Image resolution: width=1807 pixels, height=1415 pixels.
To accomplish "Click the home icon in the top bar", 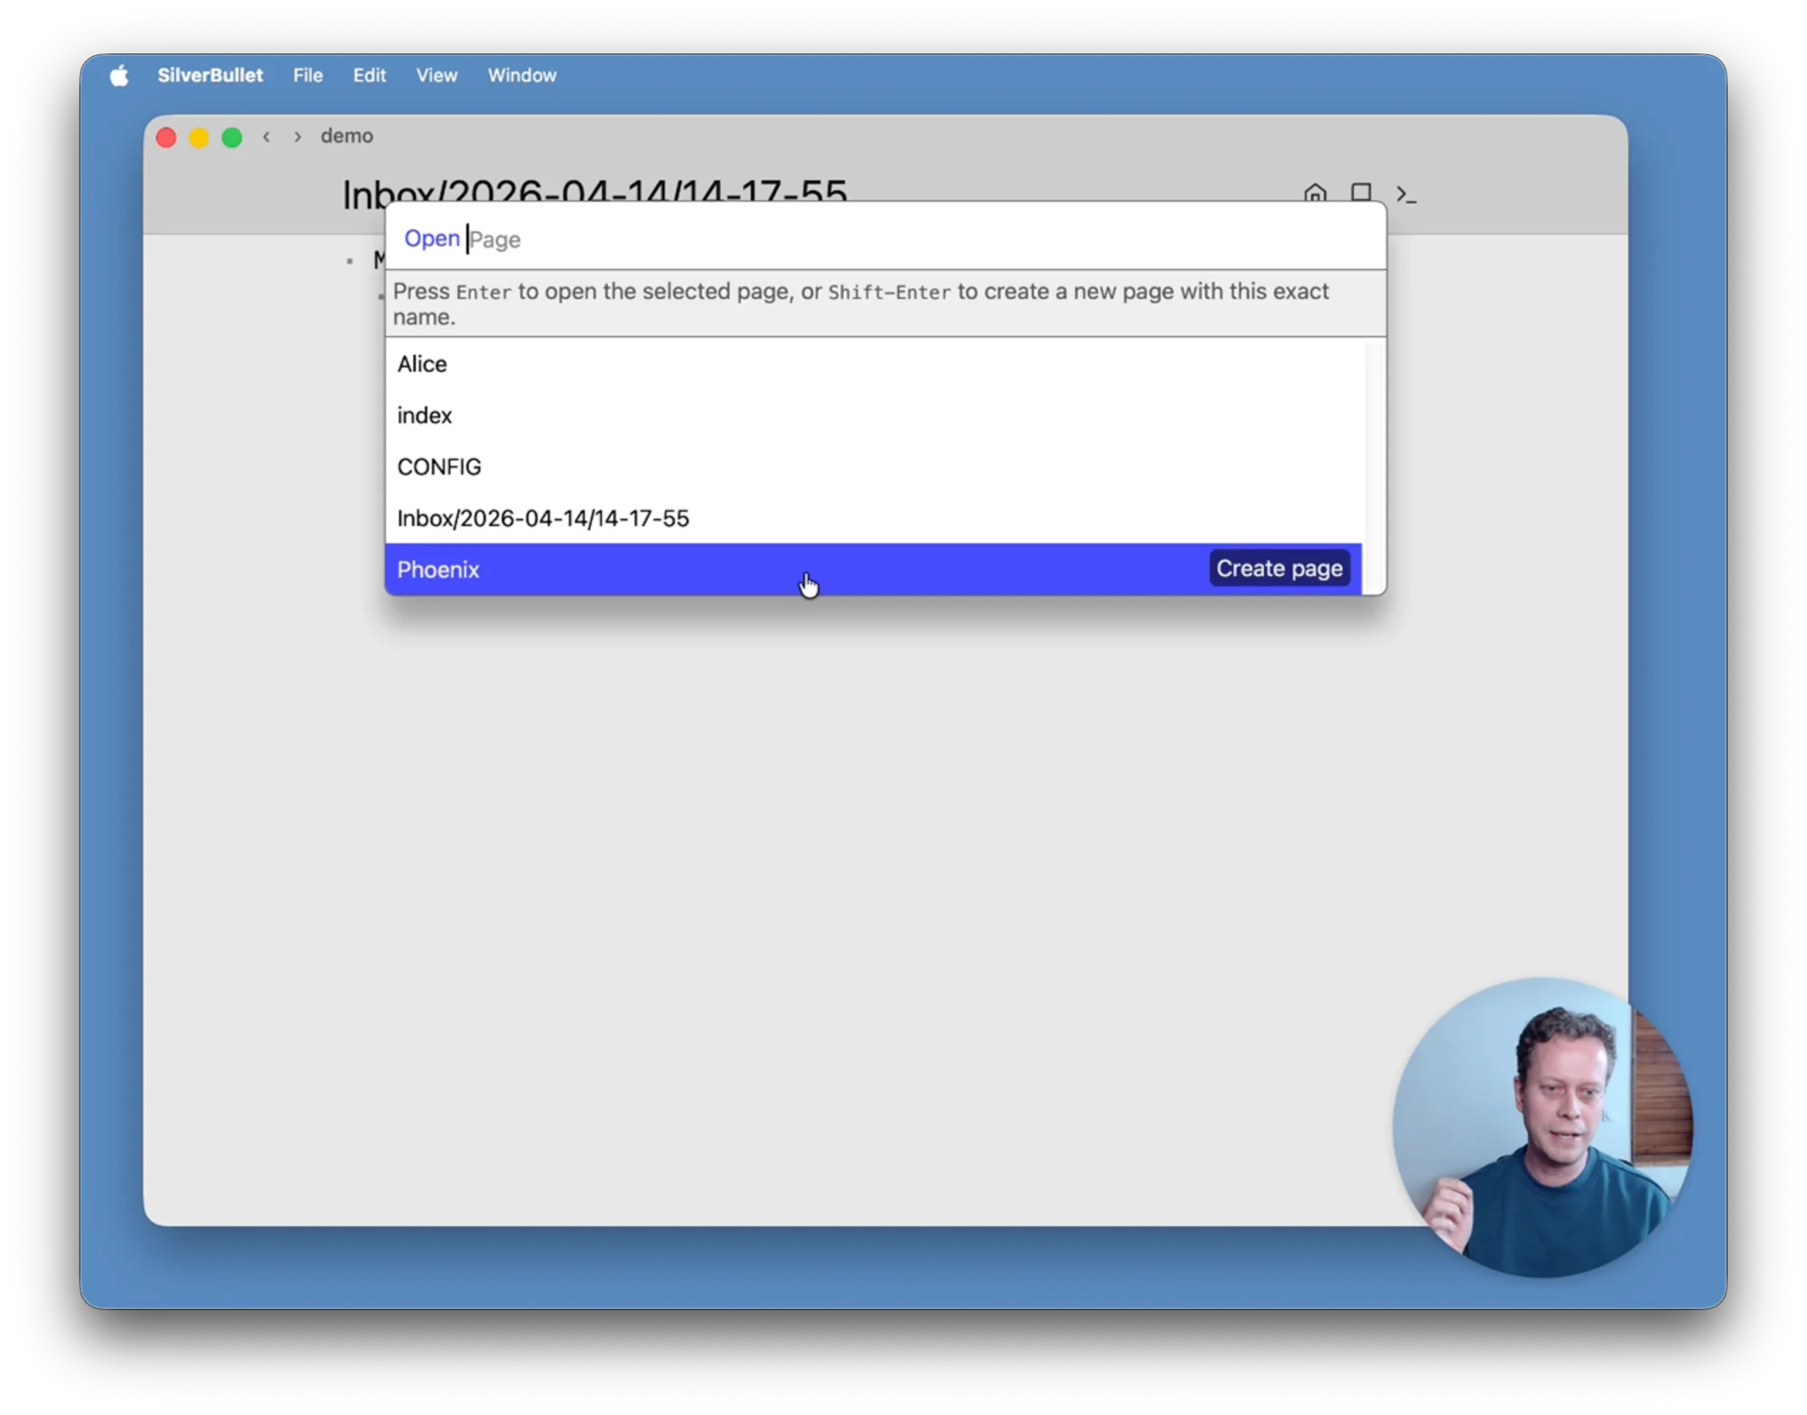I will 1315,192.
